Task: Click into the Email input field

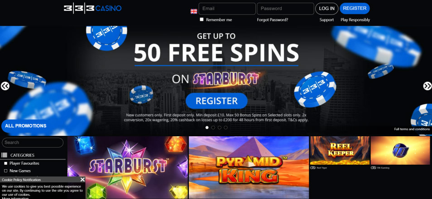Action: 227,9
